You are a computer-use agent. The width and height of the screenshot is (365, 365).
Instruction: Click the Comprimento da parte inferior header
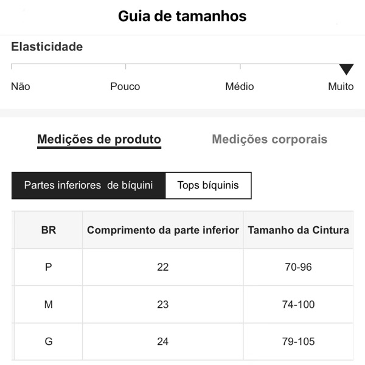click(163, 231)
